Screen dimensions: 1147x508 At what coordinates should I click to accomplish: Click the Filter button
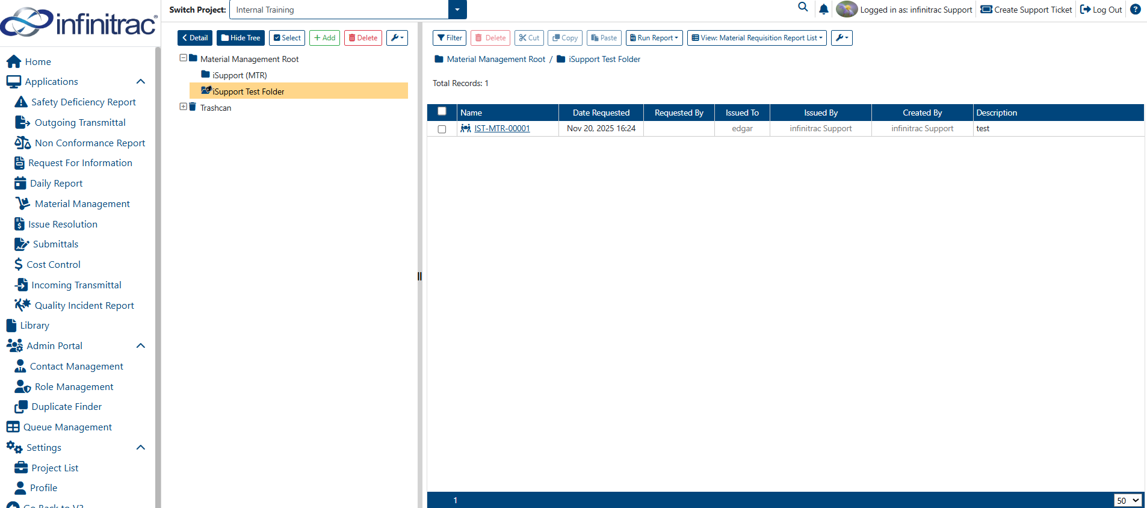pos(450,38)
